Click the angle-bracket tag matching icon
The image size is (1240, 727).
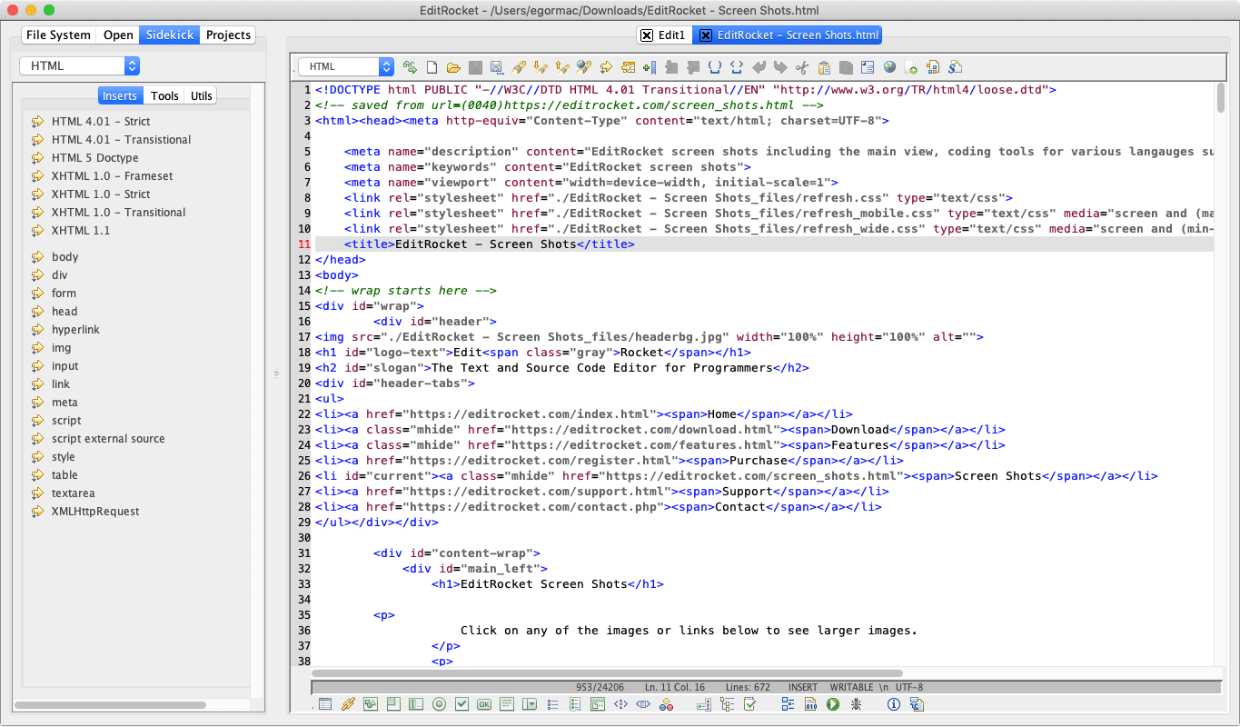(736, 67)
